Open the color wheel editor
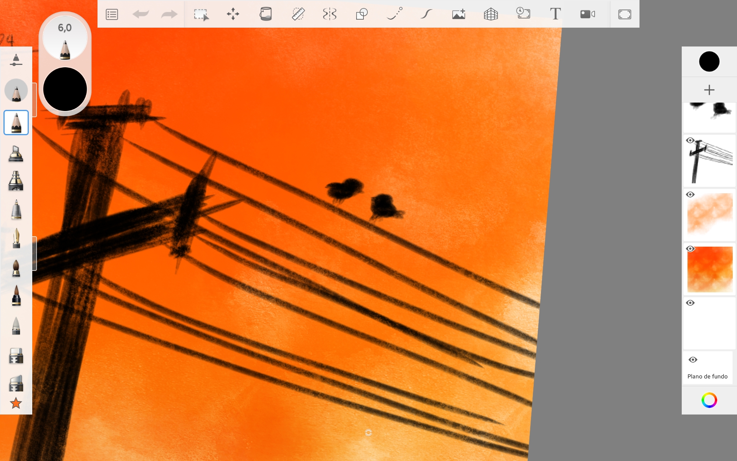The height and width of the screenshot is (461, 737). pyautogui.click(x=709, y=400)
